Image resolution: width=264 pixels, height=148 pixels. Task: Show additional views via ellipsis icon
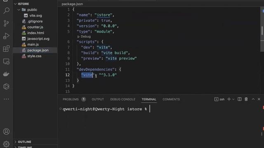6,99
